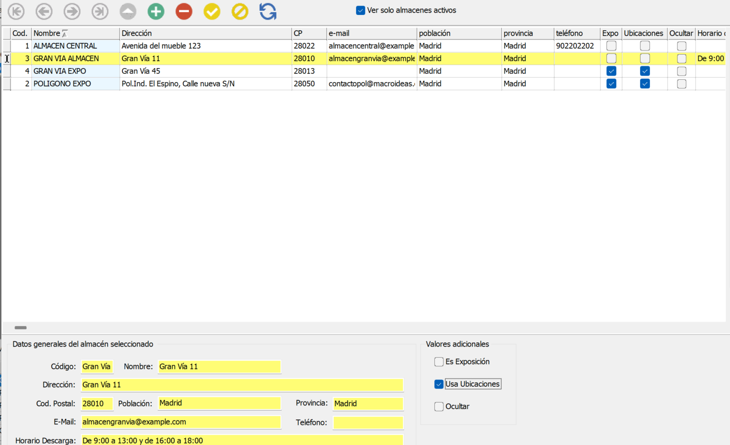Cancel changes with yellow prohibition button

(240, 11)
